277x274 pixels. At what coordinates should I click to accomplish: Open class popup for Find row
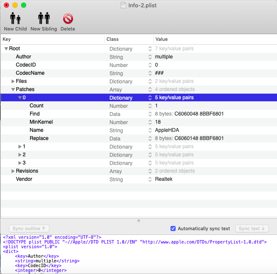(150, 114)
